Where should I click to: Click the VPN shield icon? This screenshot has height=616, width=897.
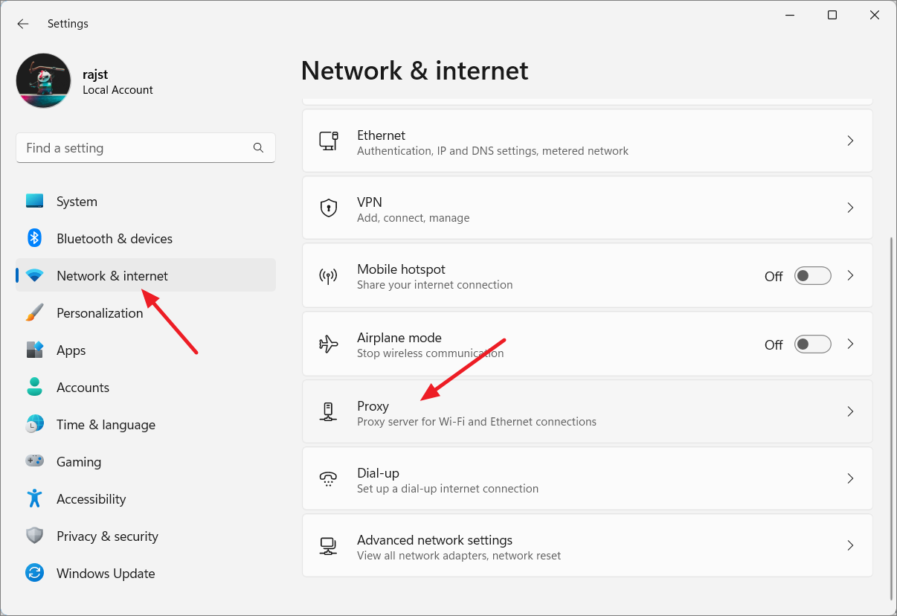329,208
